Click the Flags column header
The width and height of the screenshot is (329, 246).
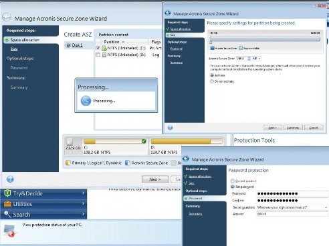coord(156,42)
